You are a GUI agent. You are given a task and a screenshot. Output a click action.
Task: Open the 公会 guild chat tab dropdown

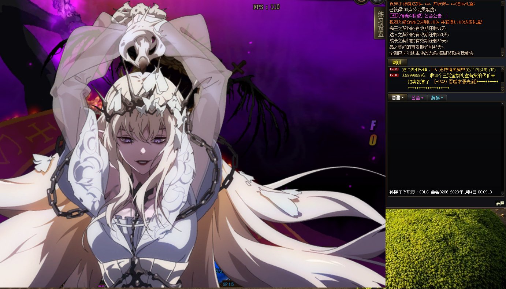click(x=417, y=98)
